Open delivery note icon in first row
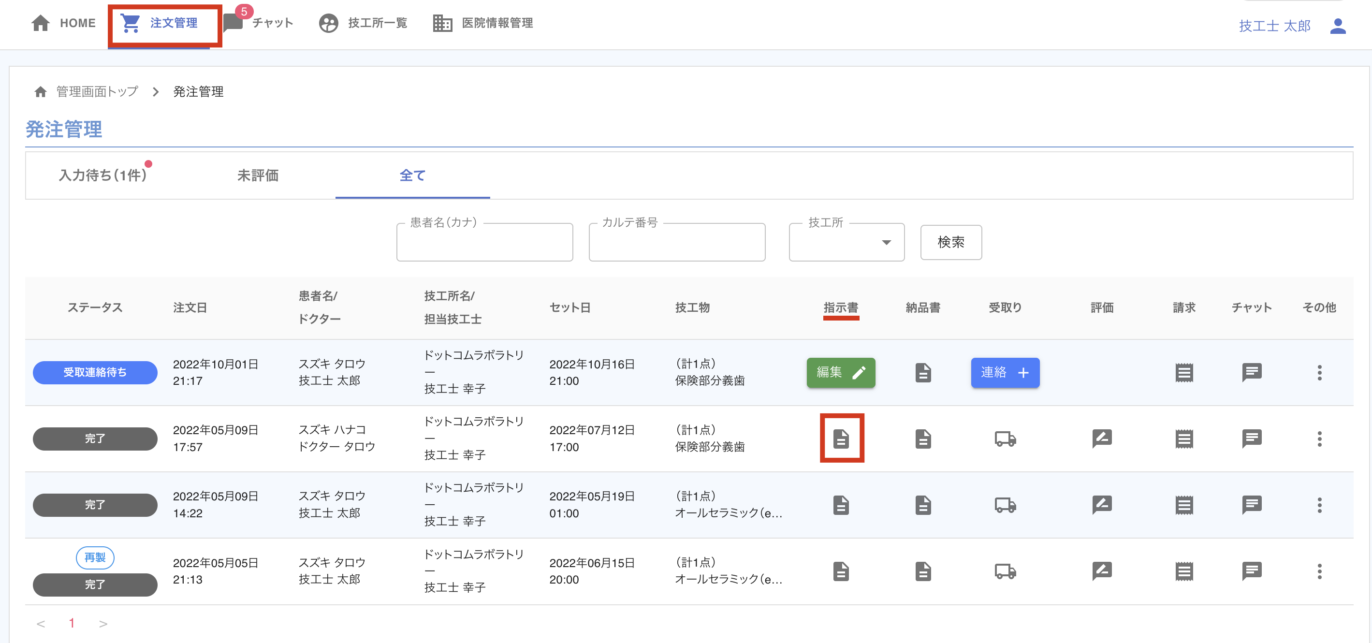Image resolution: width=1372 pixels, height=643 pixels. point(923,372)
